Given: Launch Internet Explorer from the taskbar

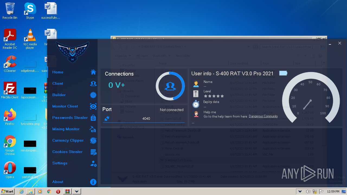Looking at the screenshot, I should coord(21,191).
